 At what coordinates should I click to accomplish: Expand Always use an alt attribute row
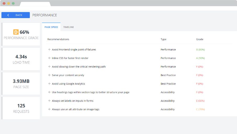[x=49, y=109]
